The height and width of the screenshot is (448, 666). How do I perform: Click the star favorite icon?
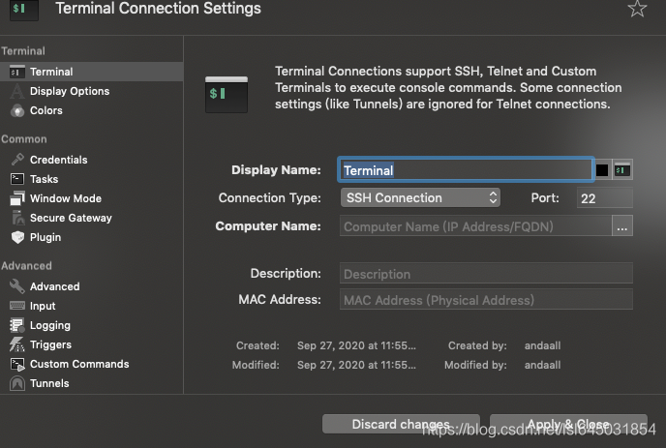(637, 9)
